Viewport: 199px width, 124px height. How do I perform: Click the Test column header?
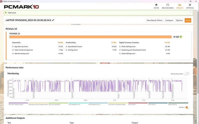9,123
